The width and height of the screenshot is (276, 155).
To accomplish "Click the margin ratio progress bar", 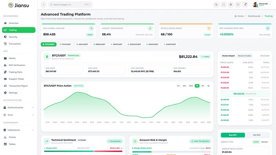I will 171,152.
